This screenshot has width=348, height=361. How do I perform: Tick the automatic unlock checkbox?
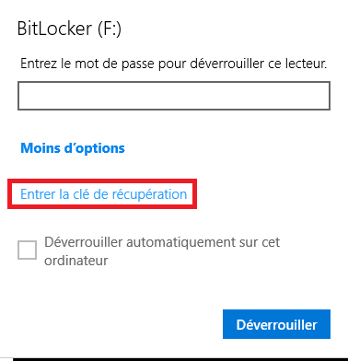tap(27, 250)
